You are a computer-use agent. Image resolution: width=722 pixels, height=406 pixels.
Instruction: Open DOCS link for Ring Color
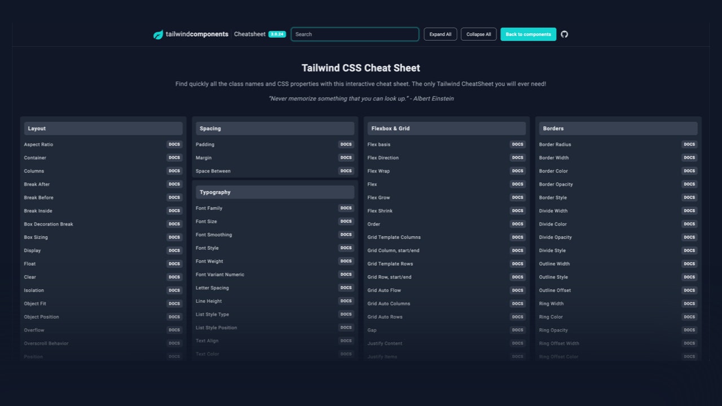[689, 317]
